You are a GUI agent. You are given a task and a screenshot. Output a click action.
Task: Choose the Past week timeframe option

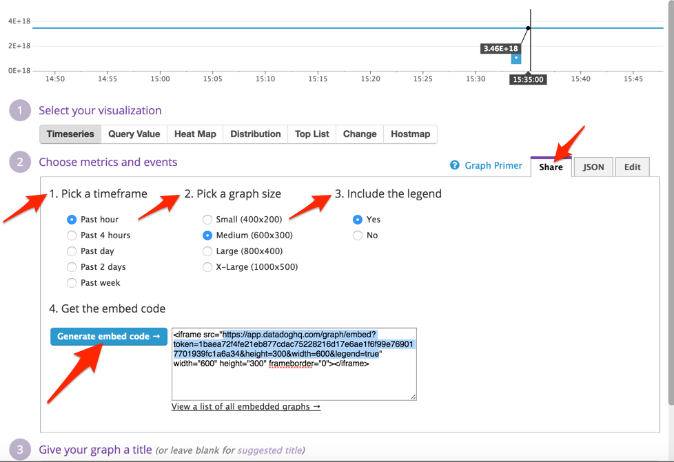click(x=72, y=283)
